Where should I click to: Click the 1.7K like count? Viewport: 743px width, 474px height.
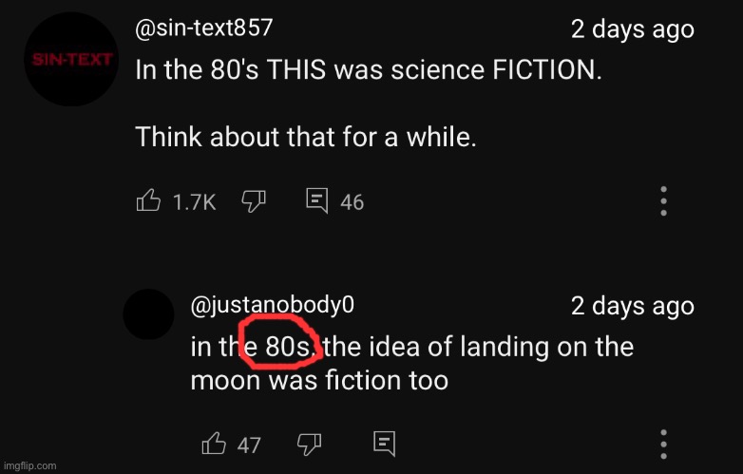(194, 202)
